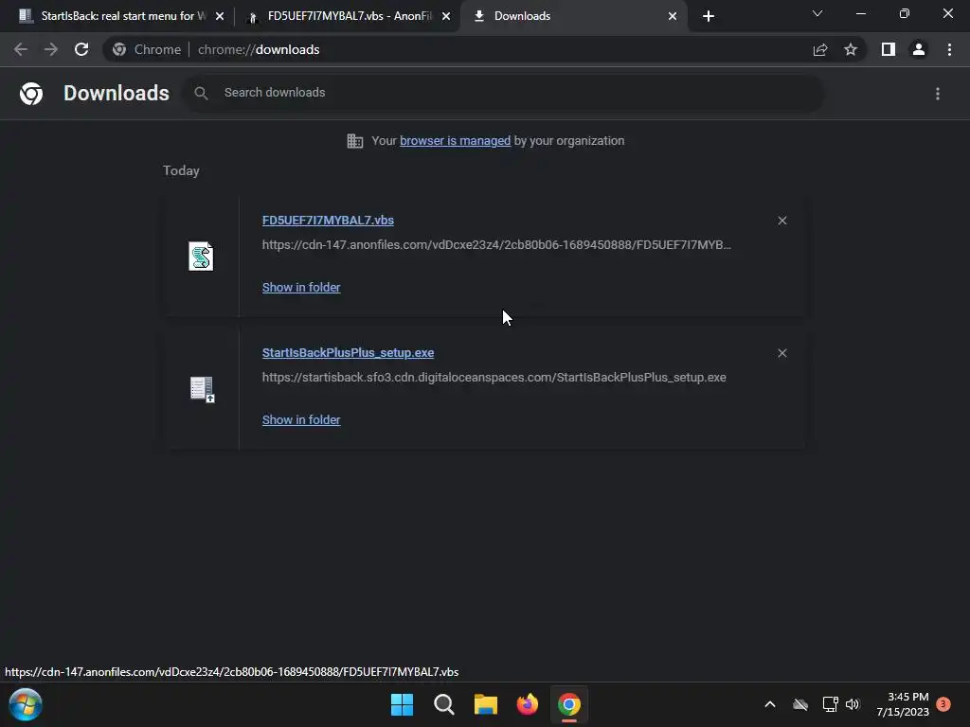Reload the downloads page
Viewport: 970px width, 727px height.
(81, 49)
